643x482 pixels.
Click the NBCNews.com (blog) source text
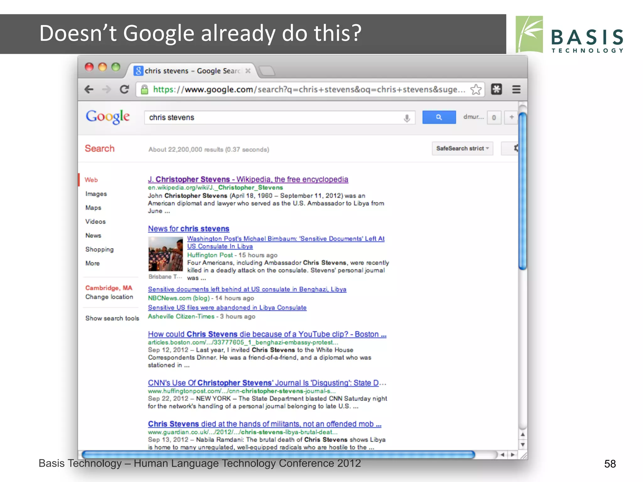click(179, 298)
